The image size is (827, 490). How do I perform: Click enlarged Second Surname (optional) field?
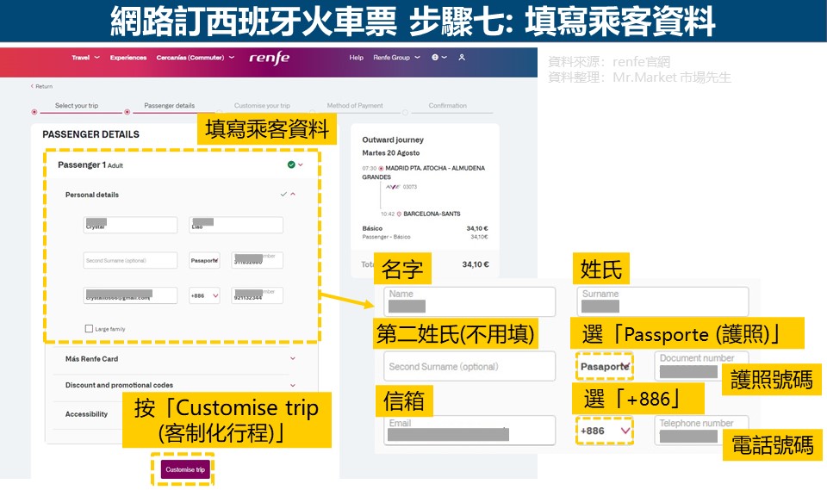tap(469, 366)
